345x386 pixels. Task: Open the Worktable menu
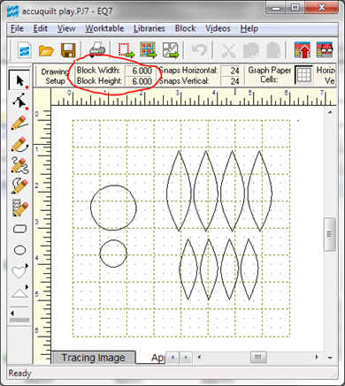[x=104, y=28]
